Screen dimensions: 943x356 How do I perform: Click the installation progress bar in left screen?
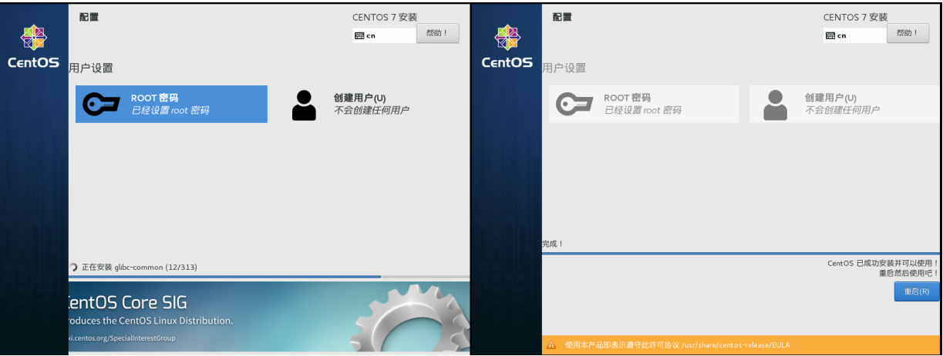point(269,276)
